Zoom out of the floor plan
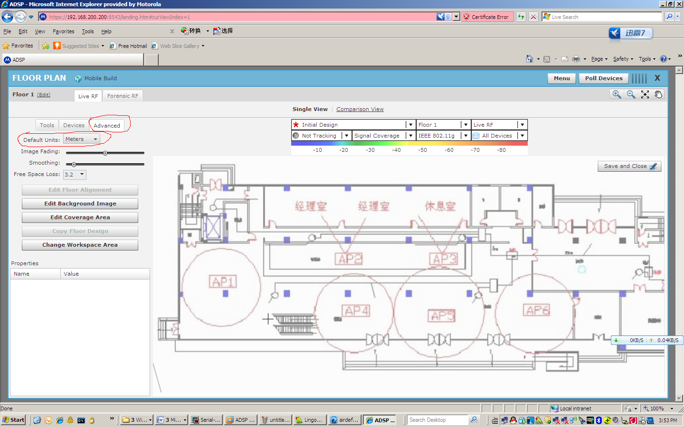Viewport: 684px width, 427px height. (631, 94)
